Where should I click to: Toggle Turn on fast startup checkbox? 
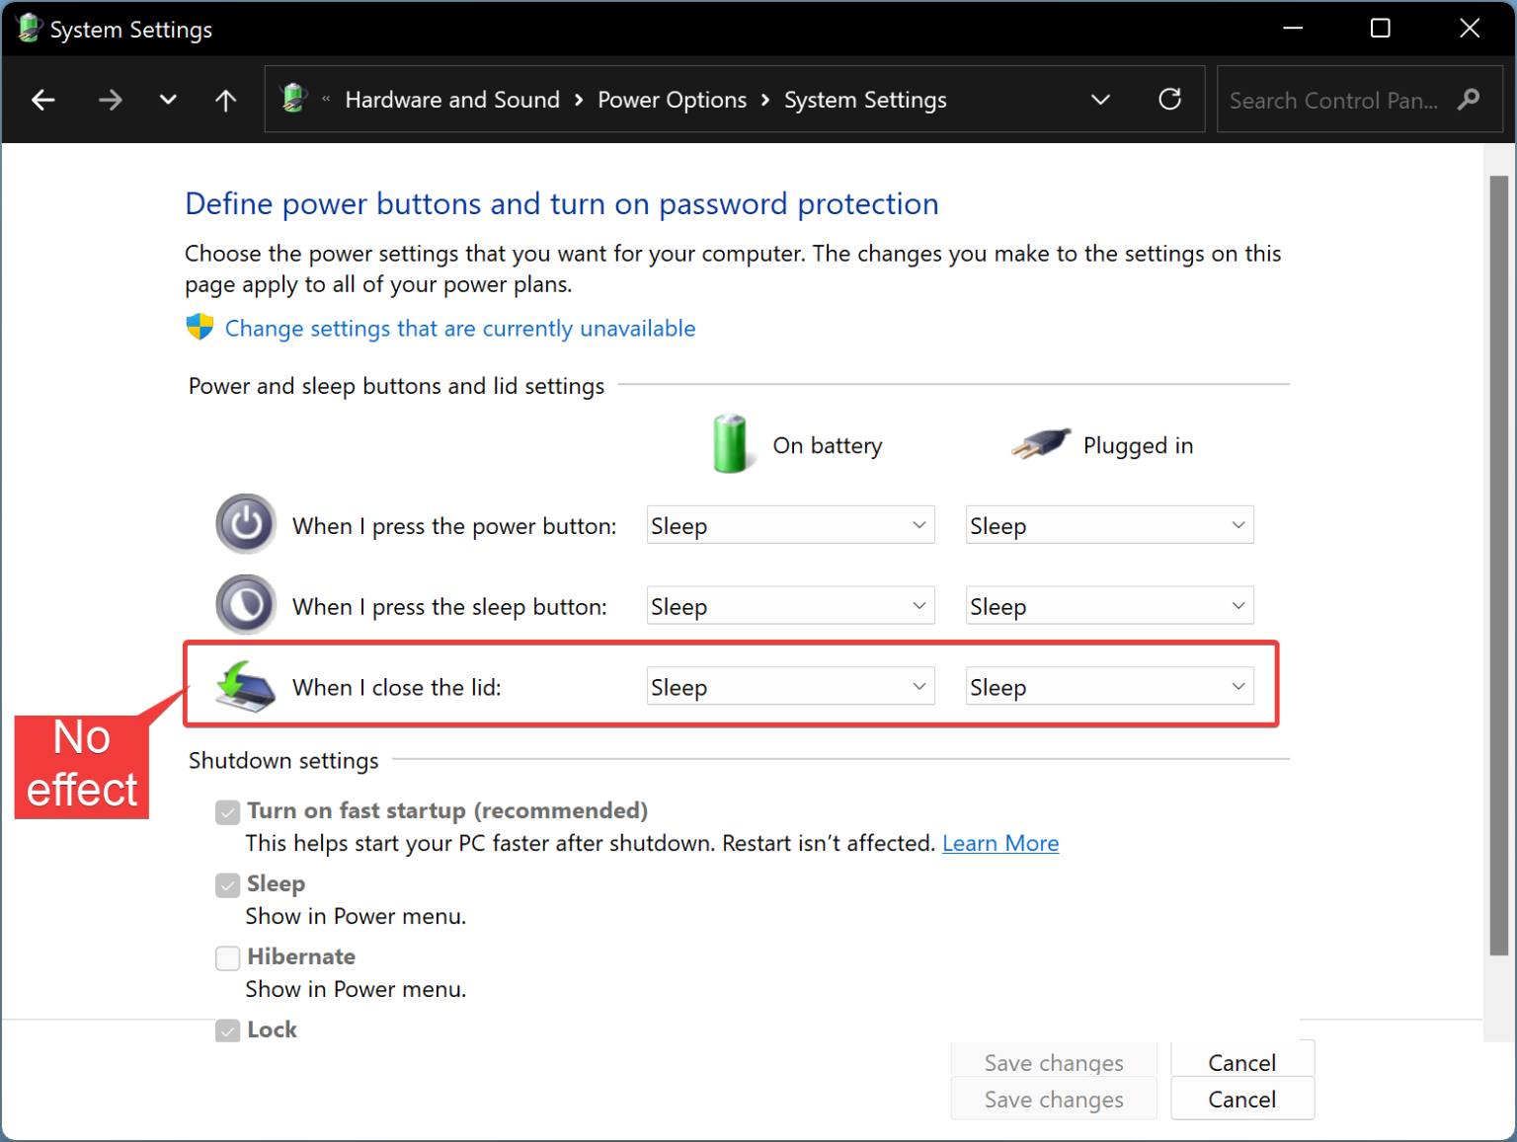pyautogui.click(x=228, y=811)
